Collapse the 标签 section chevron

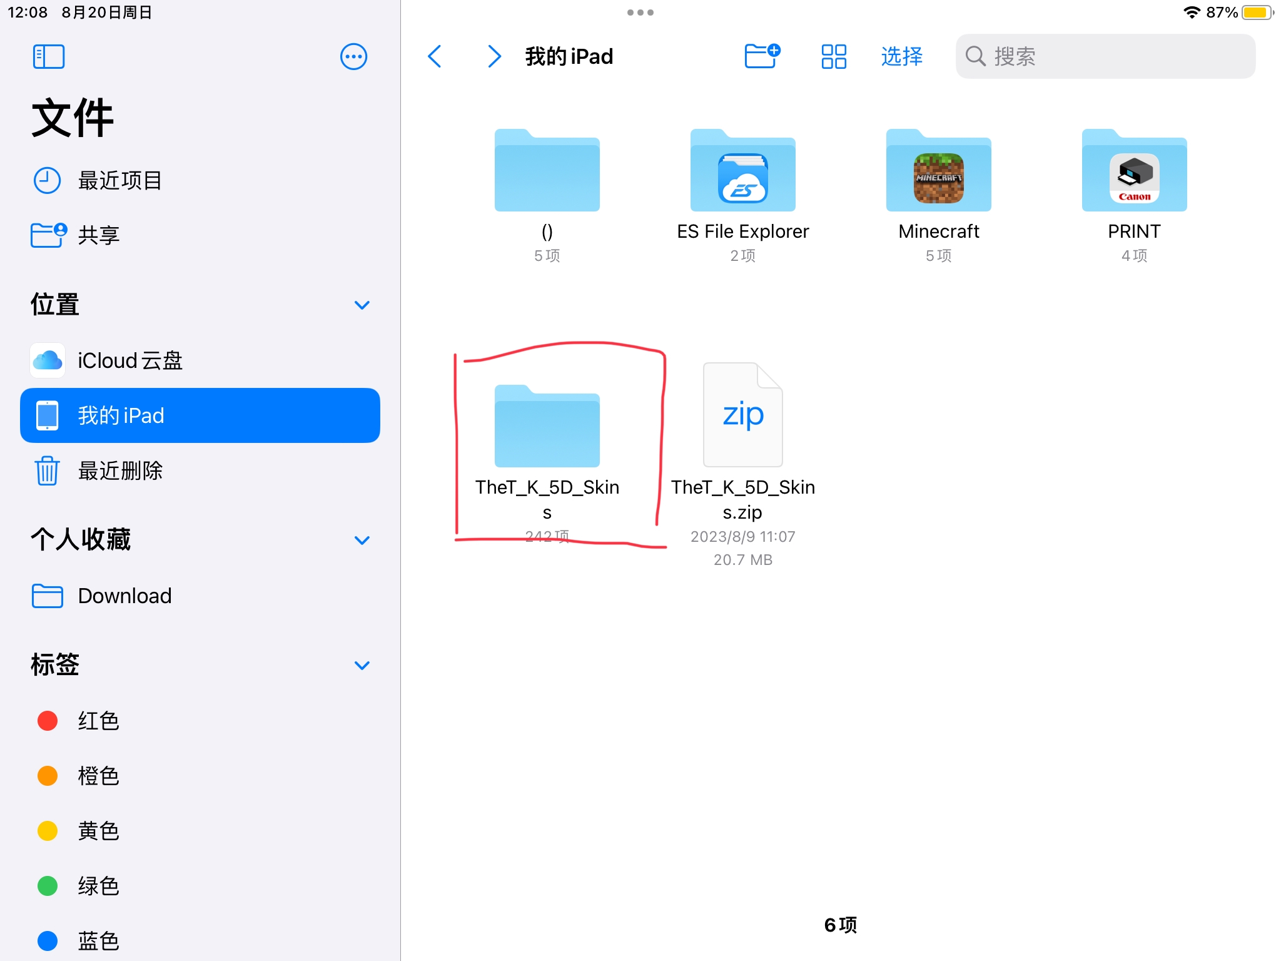362,665
